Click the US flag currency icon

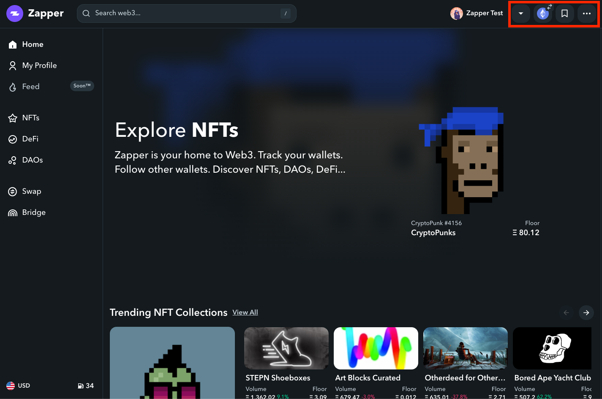(11, 385)
